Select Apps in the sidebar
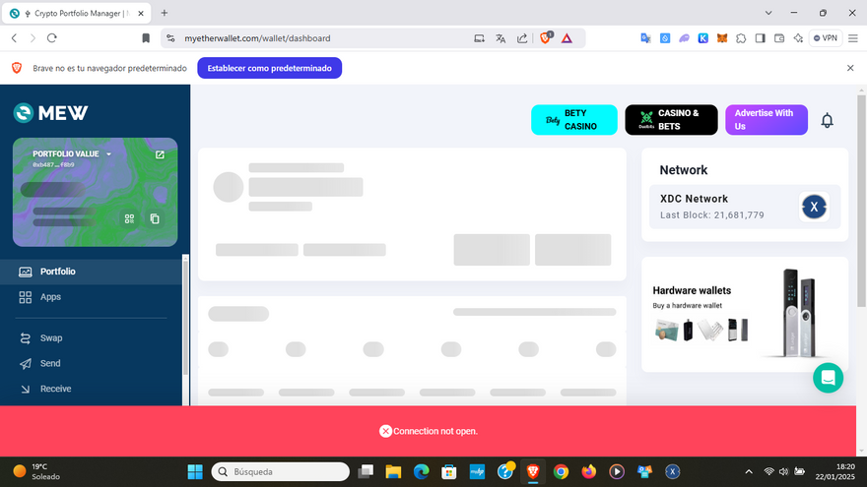The width and height of the screenshot is (867, 487). 50,296
